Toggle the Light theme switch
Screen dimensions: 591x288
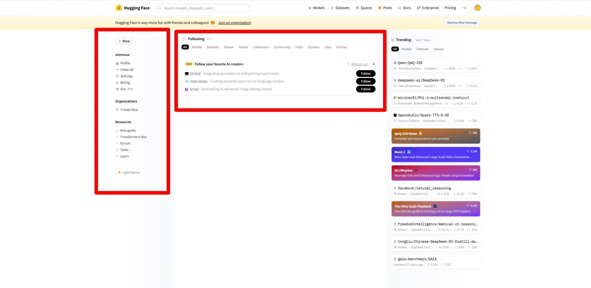[129, 173]
